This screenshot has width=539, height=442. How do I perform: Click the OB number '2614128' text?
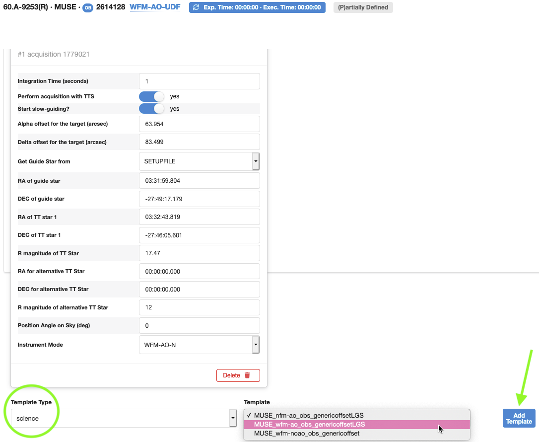click(x=111, y=7)
